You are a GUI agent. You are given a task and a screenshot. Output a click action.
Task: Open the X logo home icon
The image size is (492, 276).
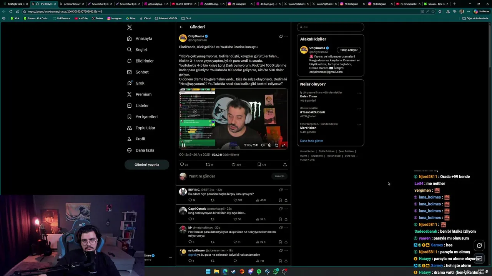(x=130, y=27)
